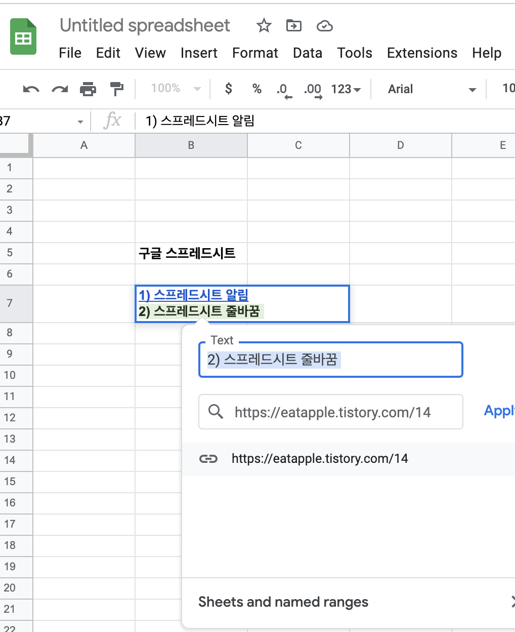Viewport: 515px width, 632px height.
Task: Open the Tools menu
Action: click(x=355, y=53)
